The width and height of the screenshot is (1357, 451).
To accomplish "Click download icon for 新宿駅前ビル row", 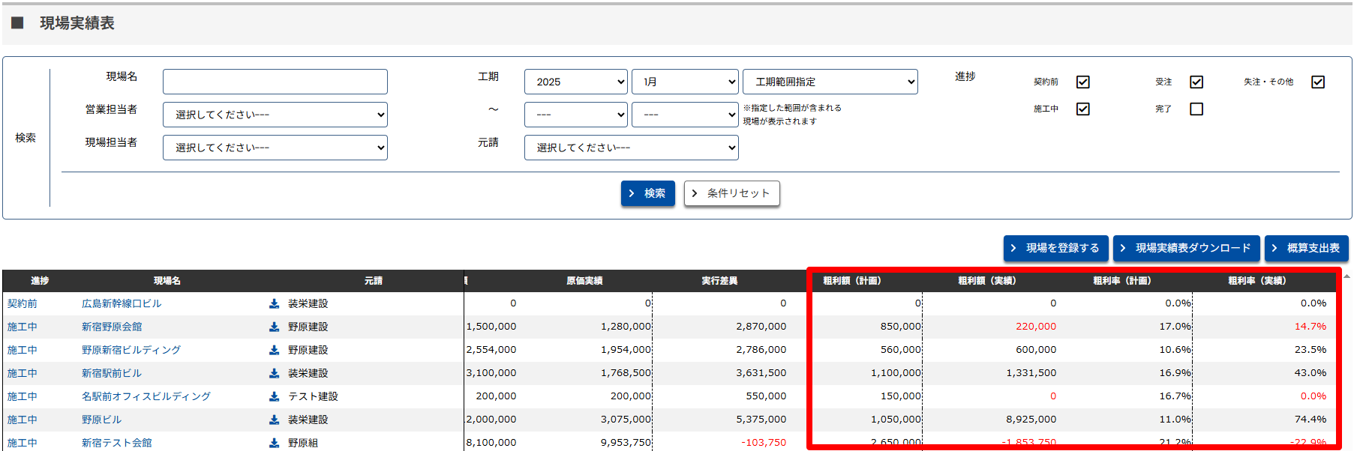I will point(275,373).
